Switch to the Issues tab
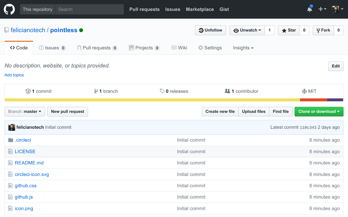Screen dimensions: 348x217 tap(52, 48)
